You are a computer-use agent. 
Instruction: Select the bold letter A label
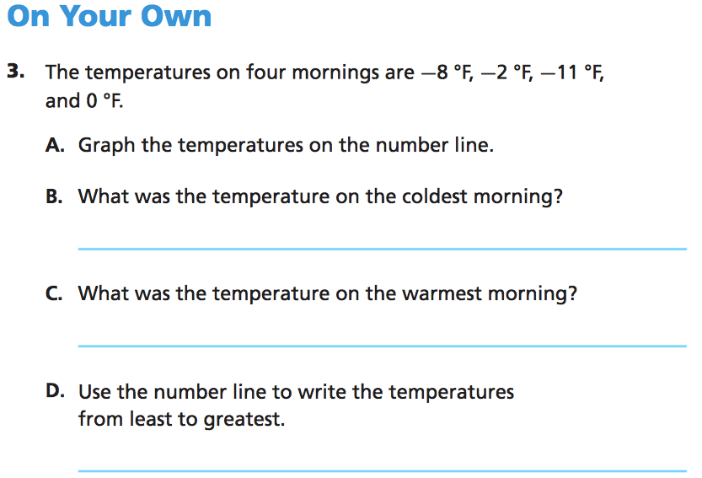pos(55,145)
